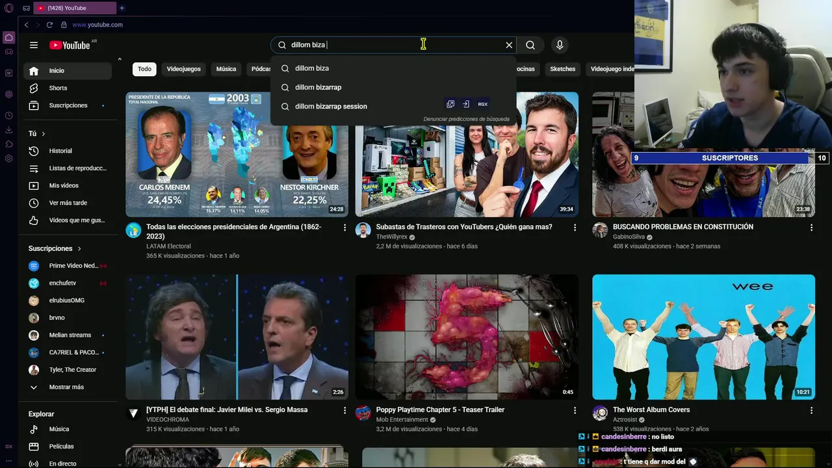Open Ver más tarde
Viewport: 832px width, 468px height.
[68, 203]
